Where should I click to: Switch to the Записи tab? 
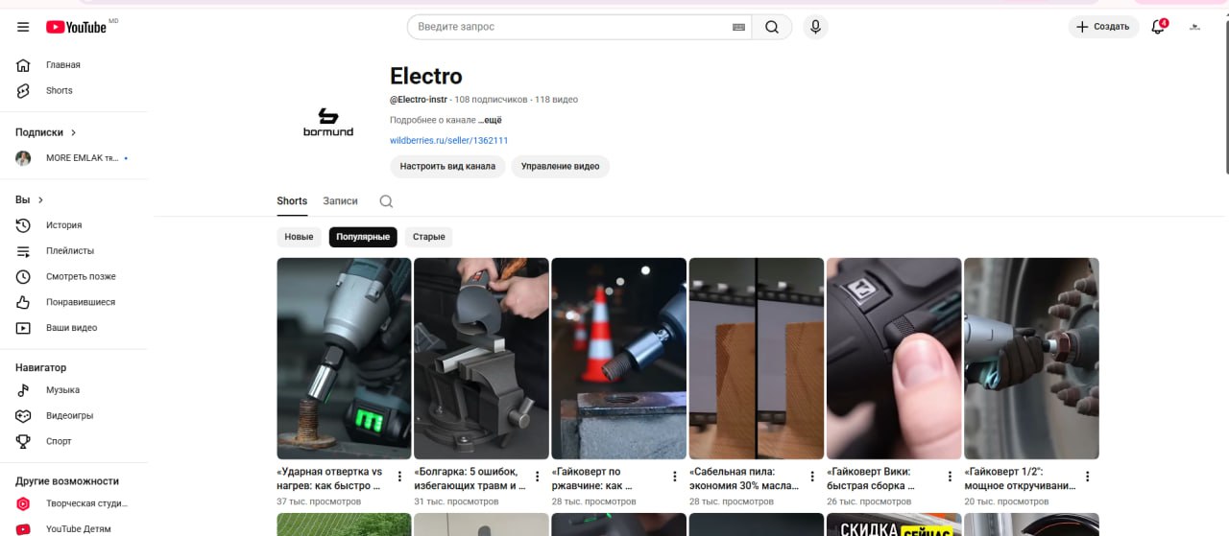coord(340,201)
